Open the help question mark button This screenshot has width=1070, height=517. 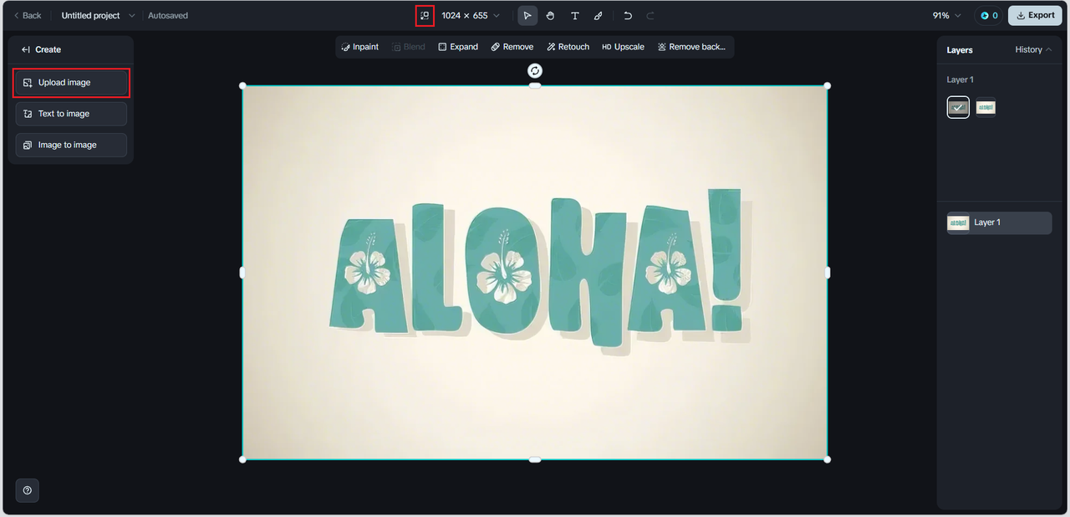click(x=28, y=490)
